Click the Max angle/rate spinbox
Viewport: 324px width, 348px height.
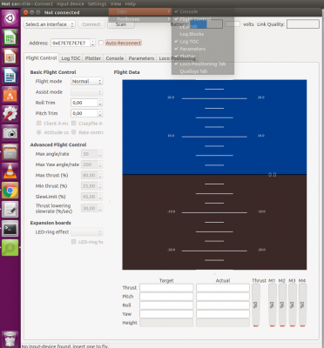(91, 154)
